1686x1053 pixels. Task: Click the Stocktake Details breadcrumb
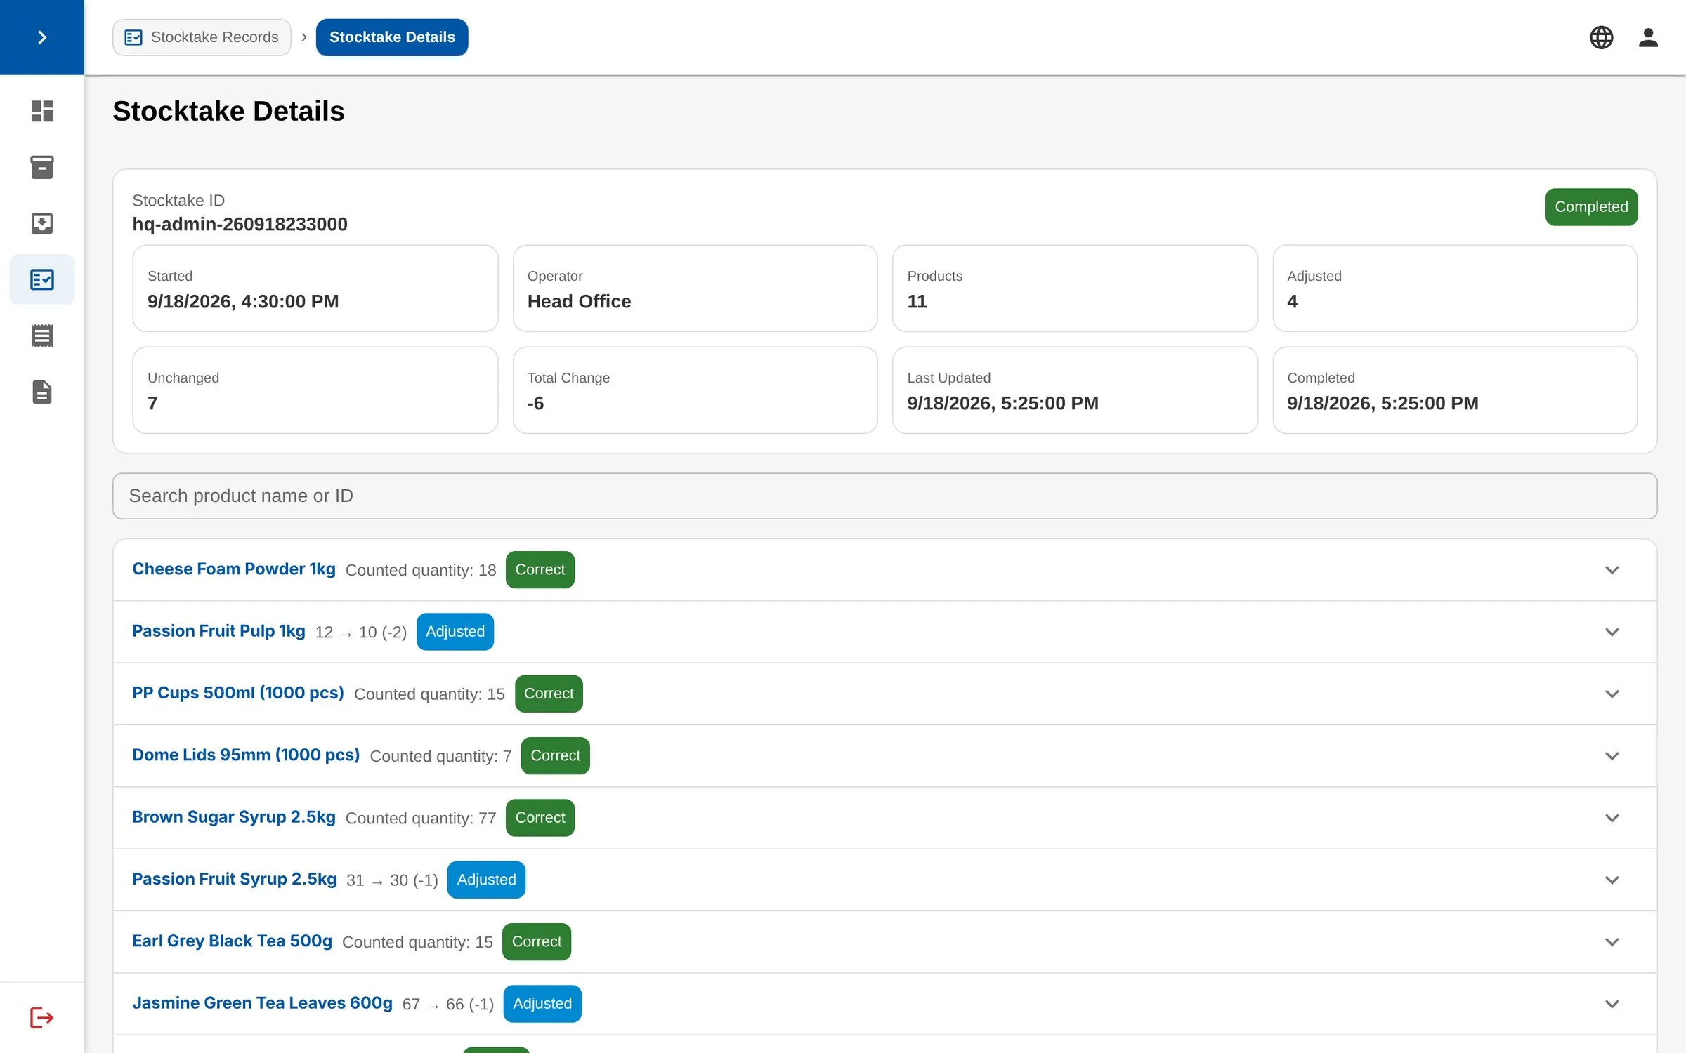(x=392, y=37)
